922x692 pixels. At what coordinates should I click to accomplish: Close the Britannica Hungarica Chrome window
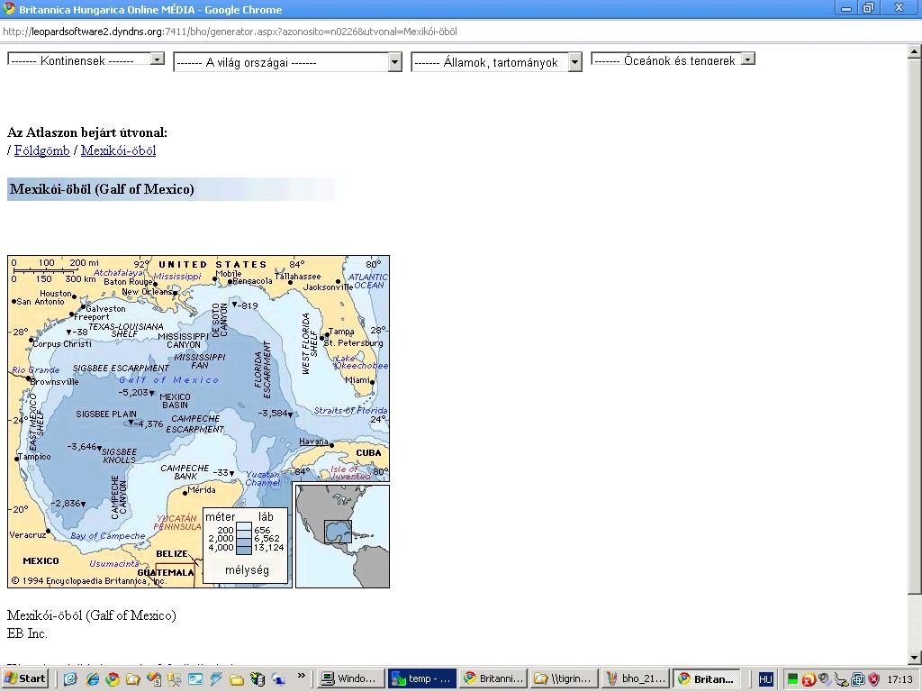click(x=899, y=8)
